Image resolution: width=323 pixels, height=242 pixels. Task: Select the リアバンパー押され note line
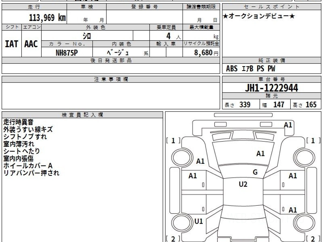[x=31, y=173]
